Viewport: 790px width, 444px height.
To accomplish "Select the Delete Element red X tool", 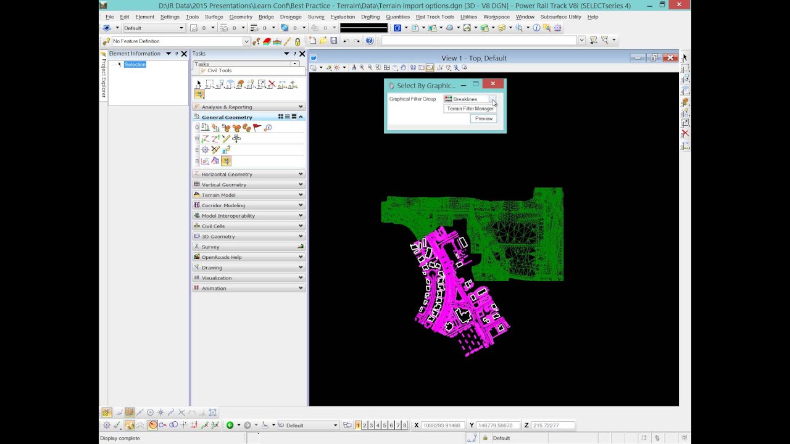I will click(x=272, y=84).
